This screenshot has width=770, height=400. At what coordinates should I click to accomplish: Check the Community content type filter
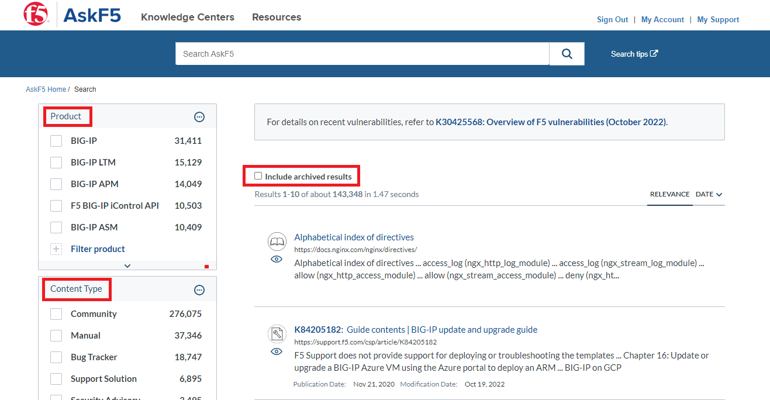click(x=56, y=314)
